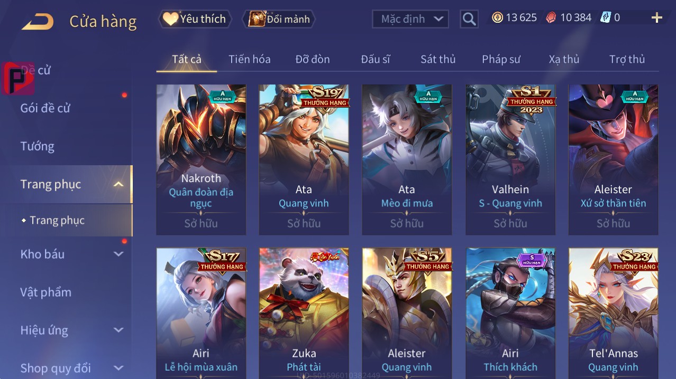Screen dimensions: 676x379
Task: Tap the blue voucher currency icon
Action: [605, 17]
